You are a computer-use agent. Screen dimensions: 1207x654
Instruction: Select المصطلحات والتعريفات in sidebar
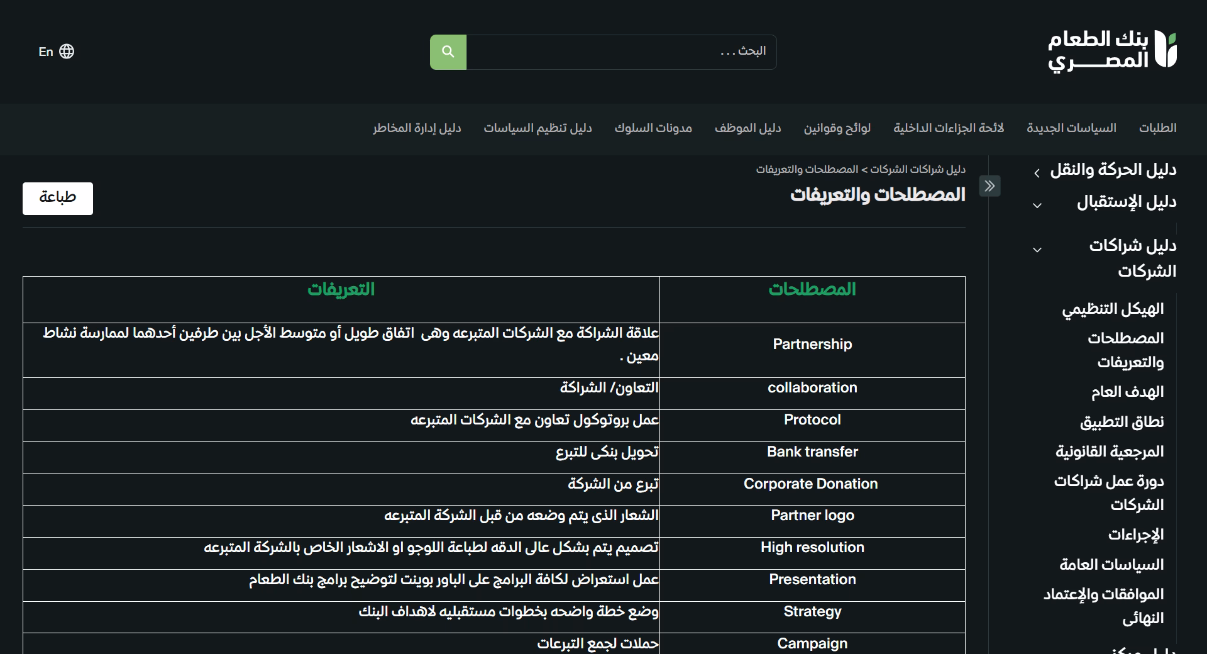point(1126,350)
